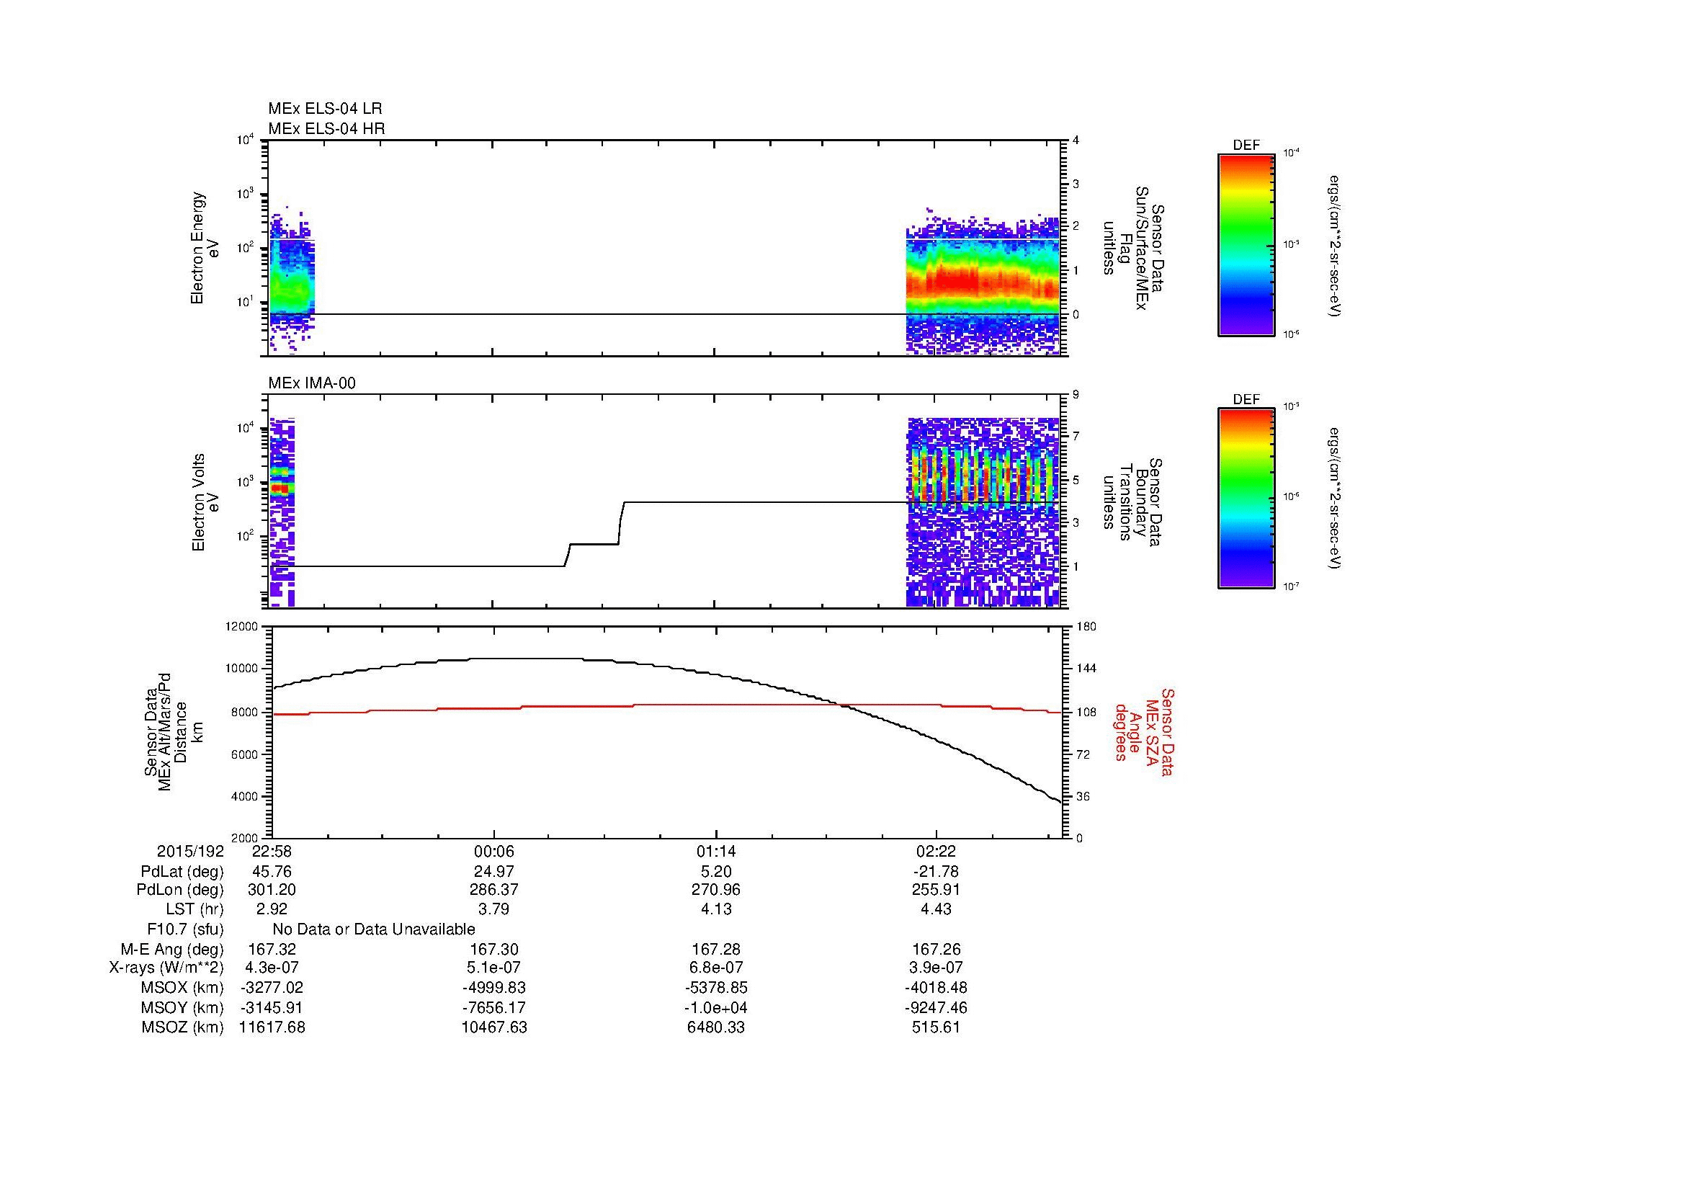Click the 'MSOY (km)' row label
Image resolution: width=1685 pixels, height=1191 pixels.
point(183,1007)
